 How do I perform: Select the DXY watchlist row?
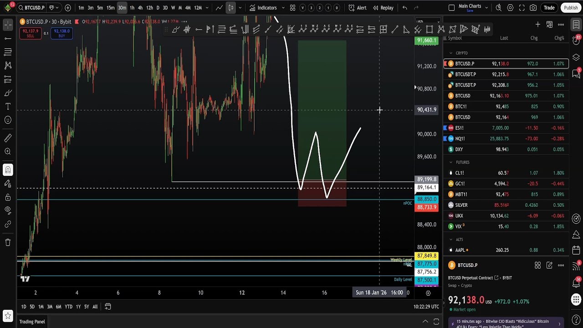pyautogui.click(x=506, y=149)
